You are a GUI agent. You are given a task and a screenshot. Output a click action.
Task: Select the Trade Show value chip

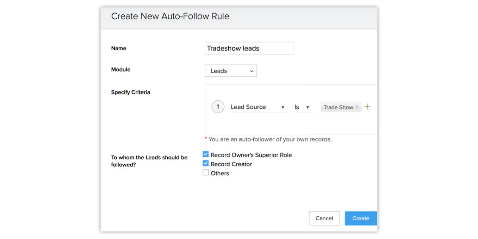pos(338,107)
